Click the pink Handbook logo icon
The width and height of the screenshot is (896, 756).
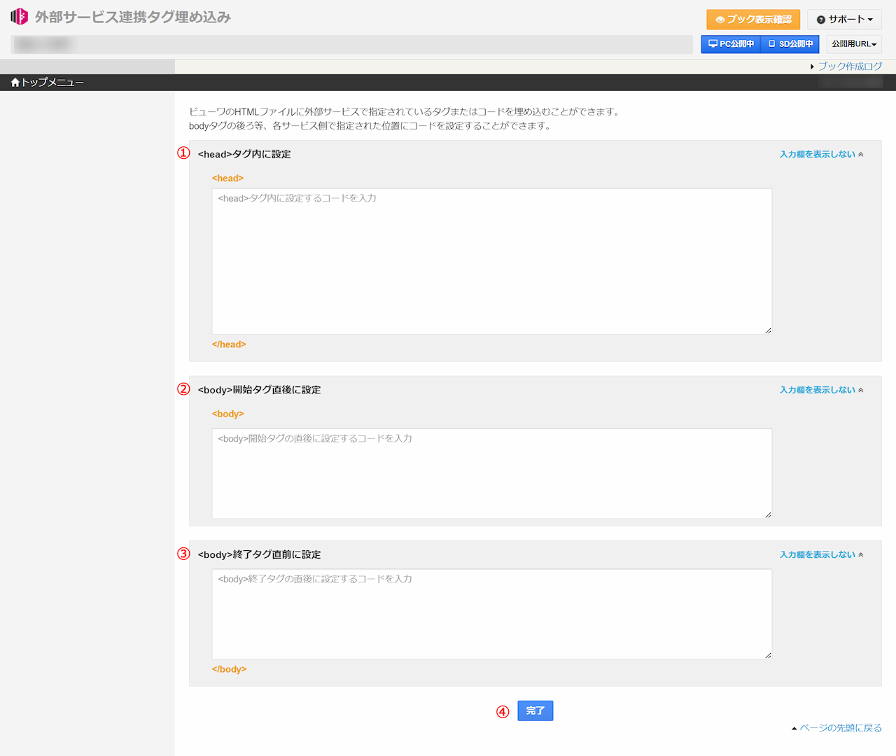pos(19,15)
